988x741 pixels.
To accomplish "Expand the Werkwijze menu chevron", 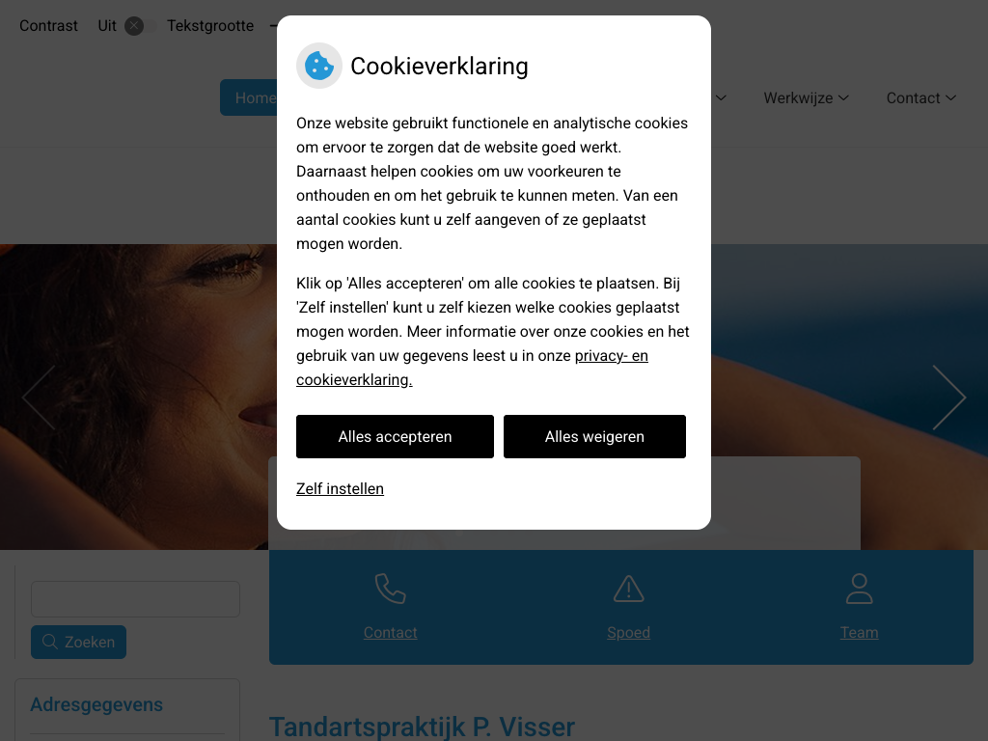I will coord(843,97).
